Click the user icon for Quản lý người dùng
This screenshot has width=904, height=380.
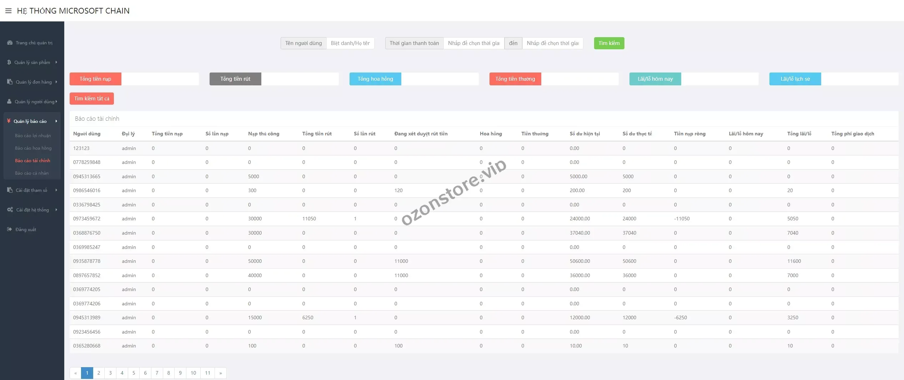pos(9,102)
